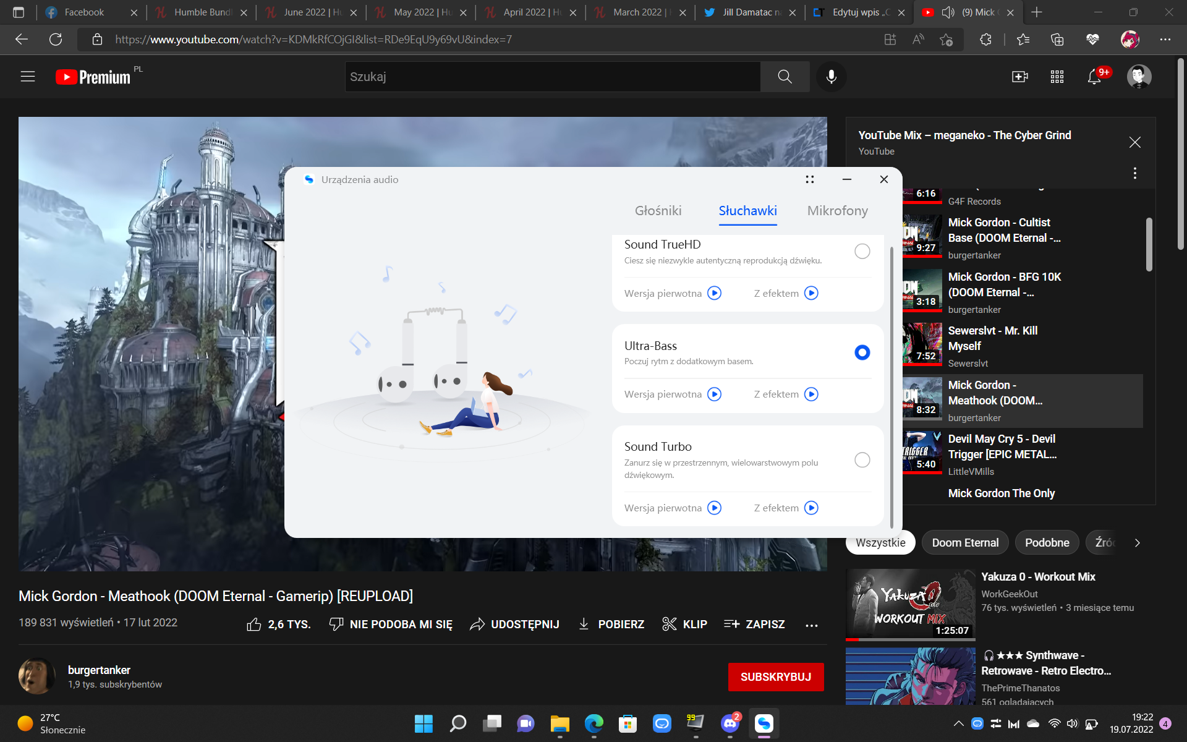Viewport: 1187px width, 742px height.
Task: Open the create video icon
Action: (x=1020, y=77)
